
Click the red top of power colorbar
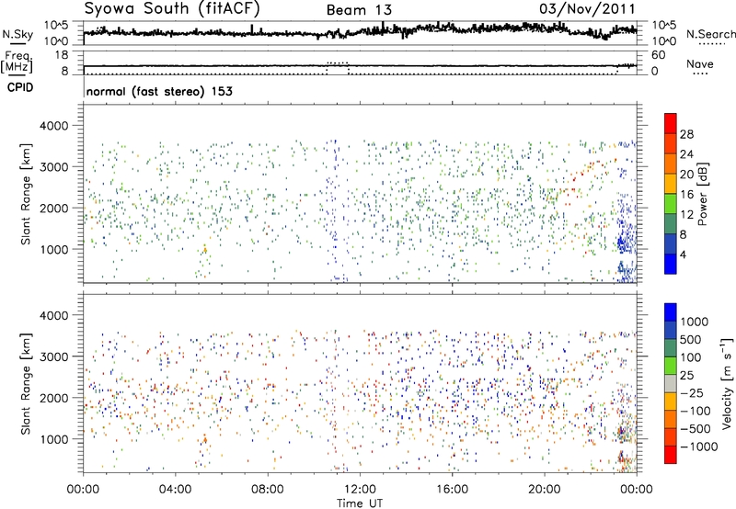pos(671,123)
